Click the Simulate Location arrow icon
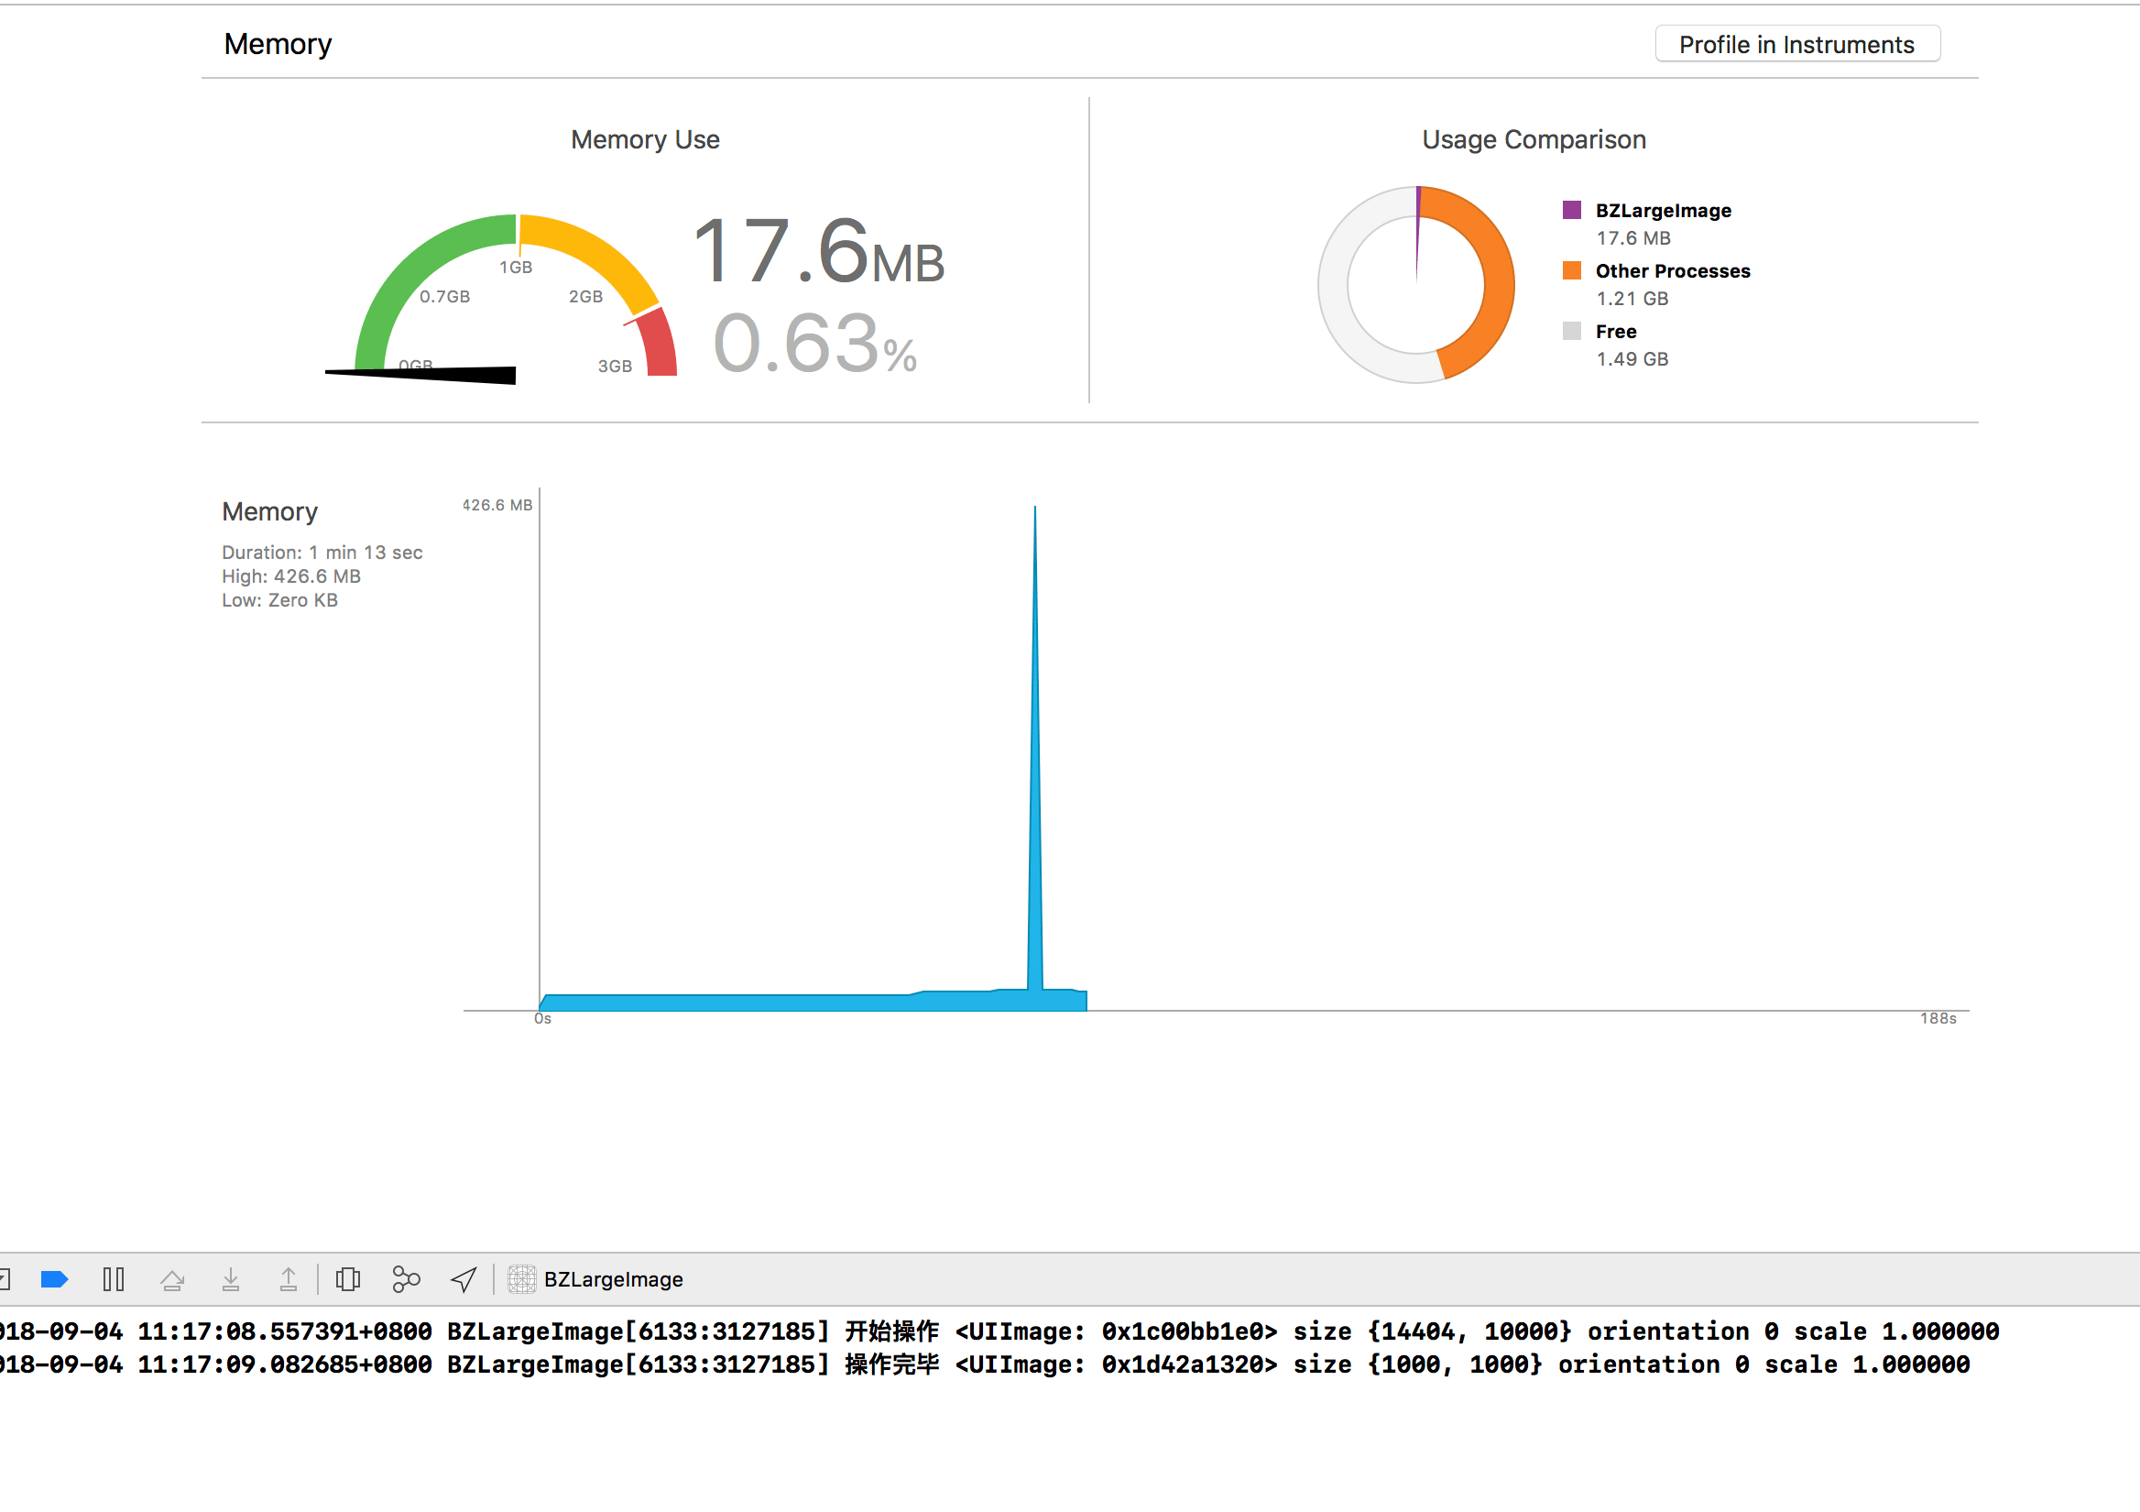The width and height of the screenshot is (2140, 1512). [464, 1279]
